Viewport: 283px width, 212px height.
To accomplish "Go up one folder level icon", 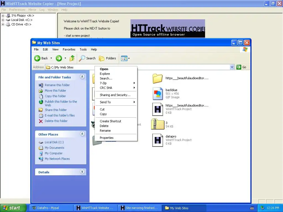I will [72, 58].
